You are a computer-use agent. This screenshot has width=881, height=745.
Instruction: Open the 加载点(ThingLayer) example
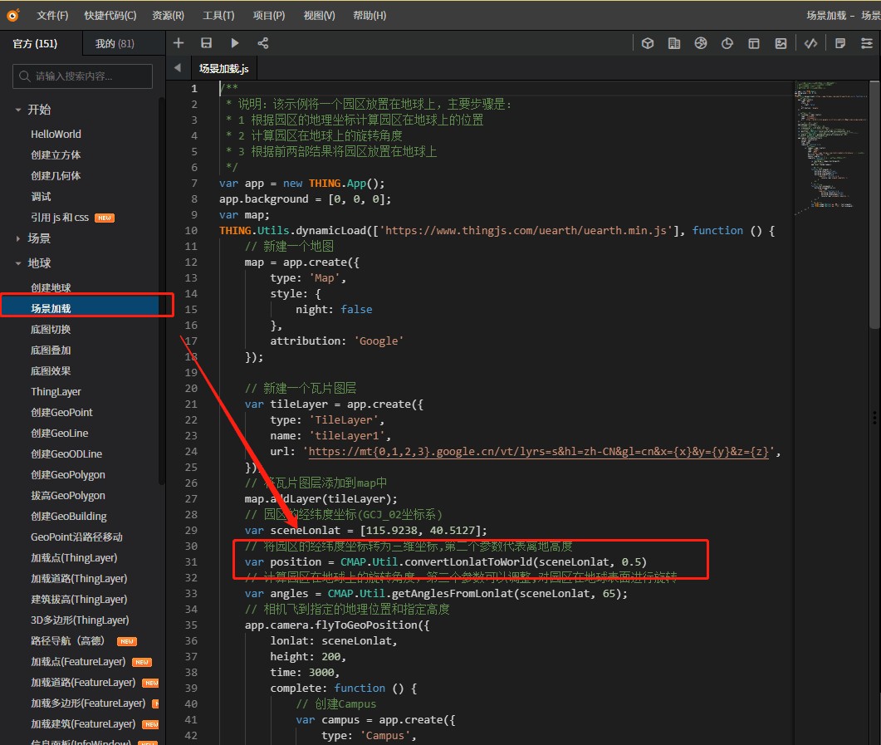point(74,558)
